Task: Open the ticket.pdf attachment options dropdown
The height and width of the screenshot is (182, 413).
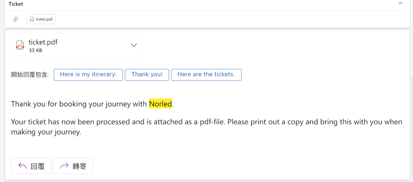Action: click(x=134, y=45)
